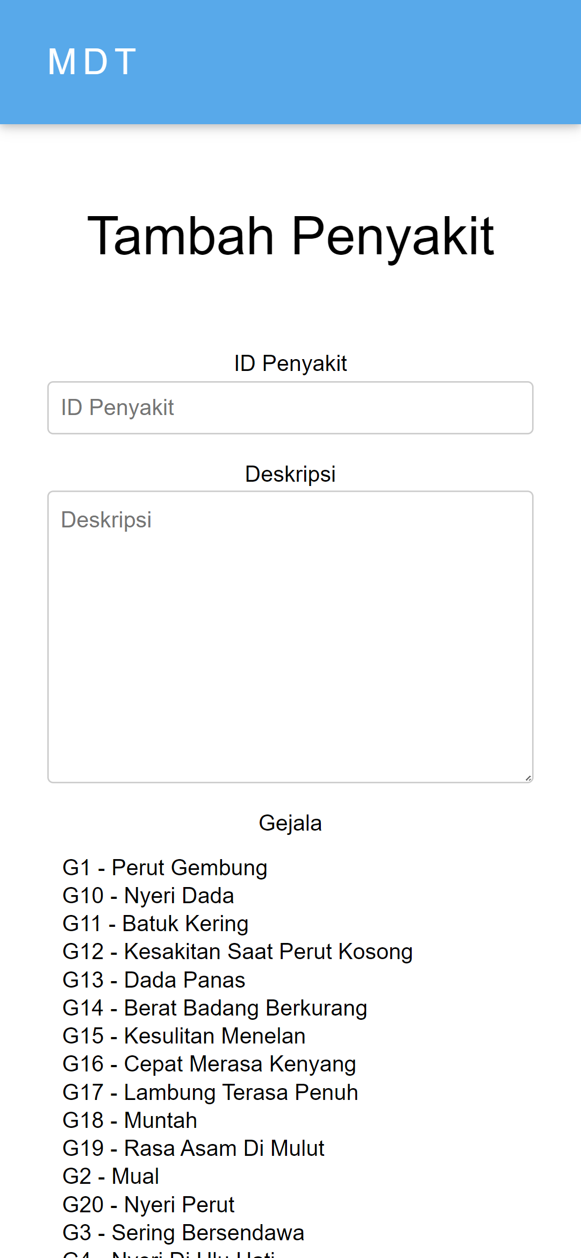Choose G18 - Muntah symptom
Screen dimensions: 581x1258
pyautogui.click(x=130, y=1120)
